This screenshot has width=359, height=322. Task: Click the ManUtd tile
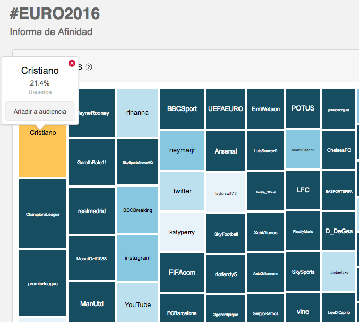click(91, 302)
